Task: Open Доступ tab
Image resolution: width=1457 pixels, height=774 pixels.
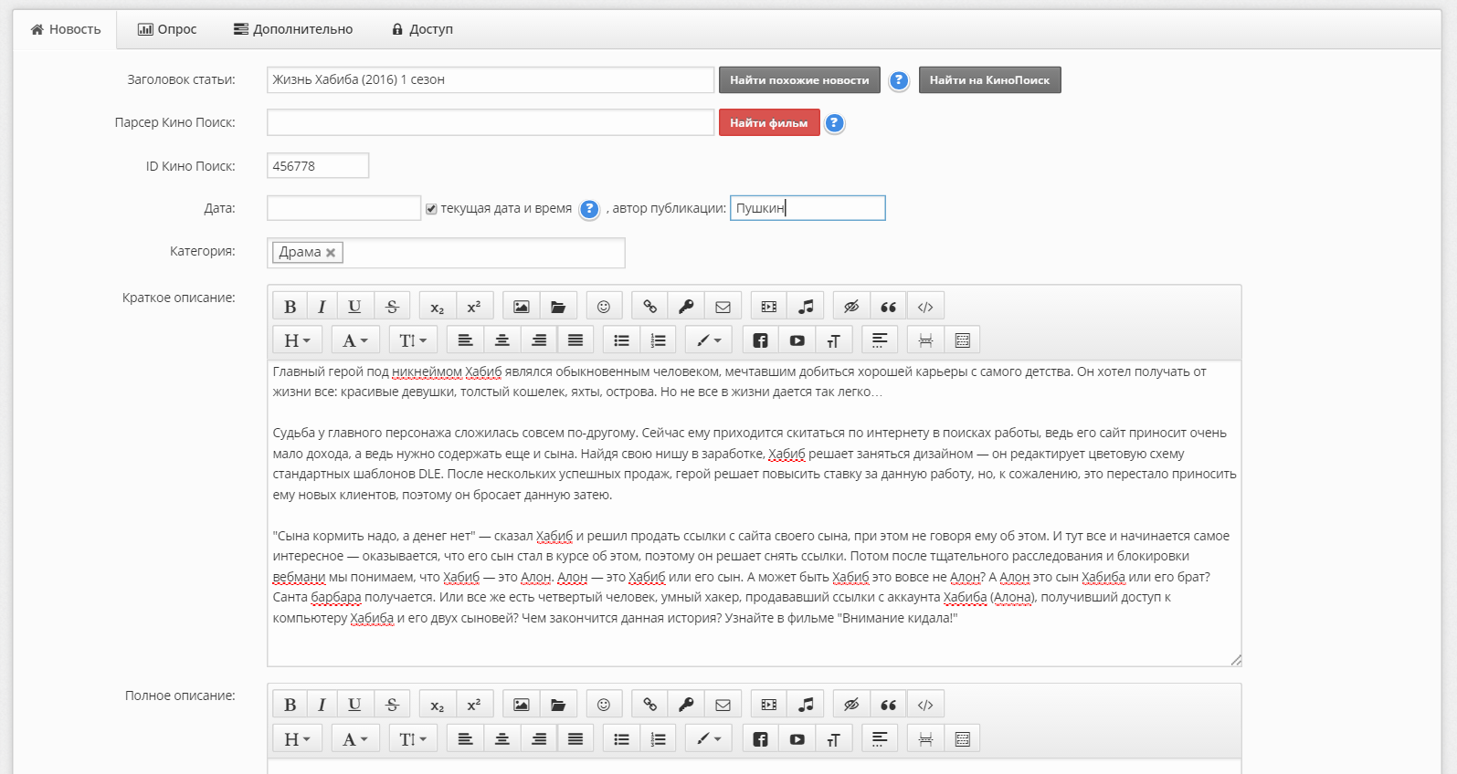Action: [422, 29]
